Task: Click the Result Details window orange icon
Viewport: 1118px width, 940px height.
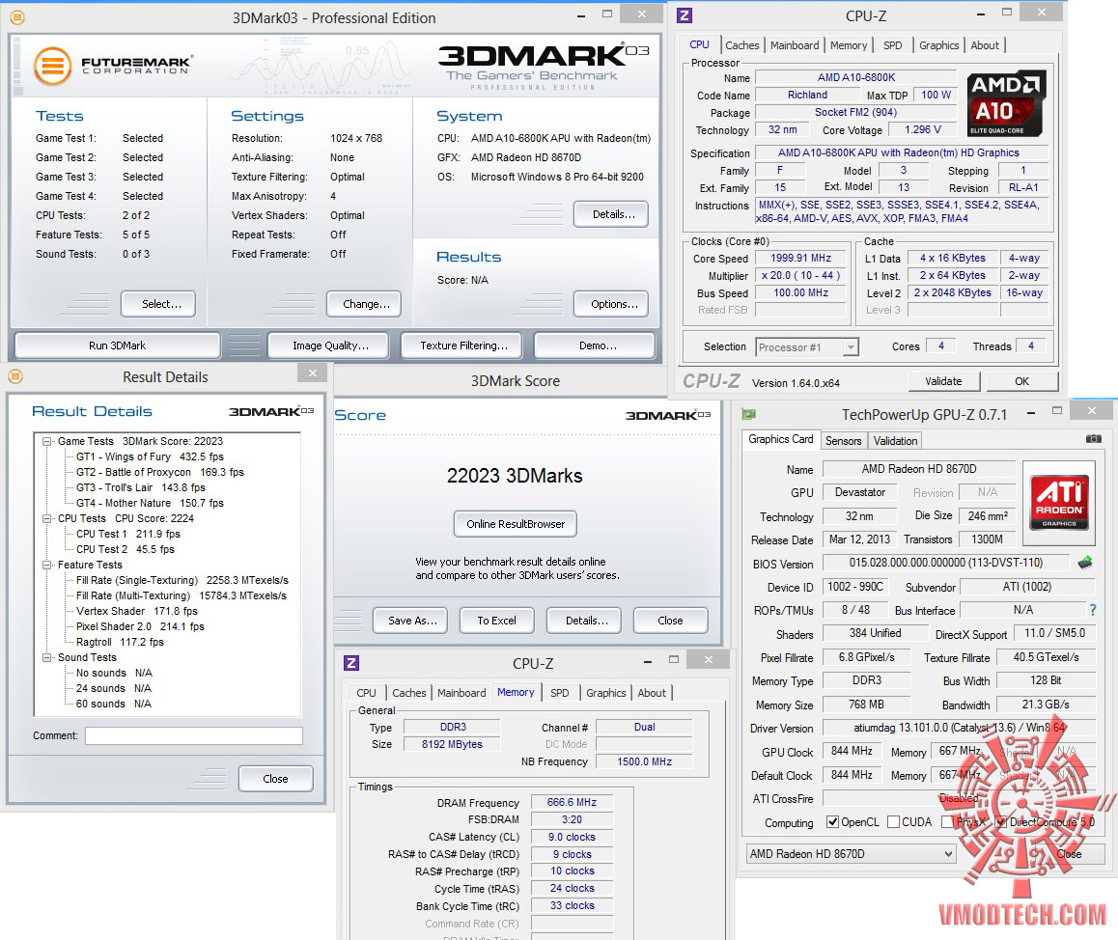Action: coord(15,376)
